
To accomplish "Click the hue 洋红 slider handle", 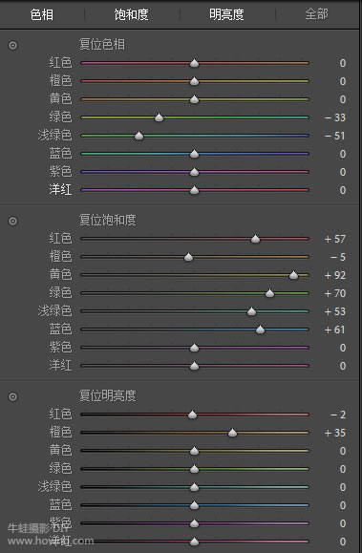I will [195, 190].
